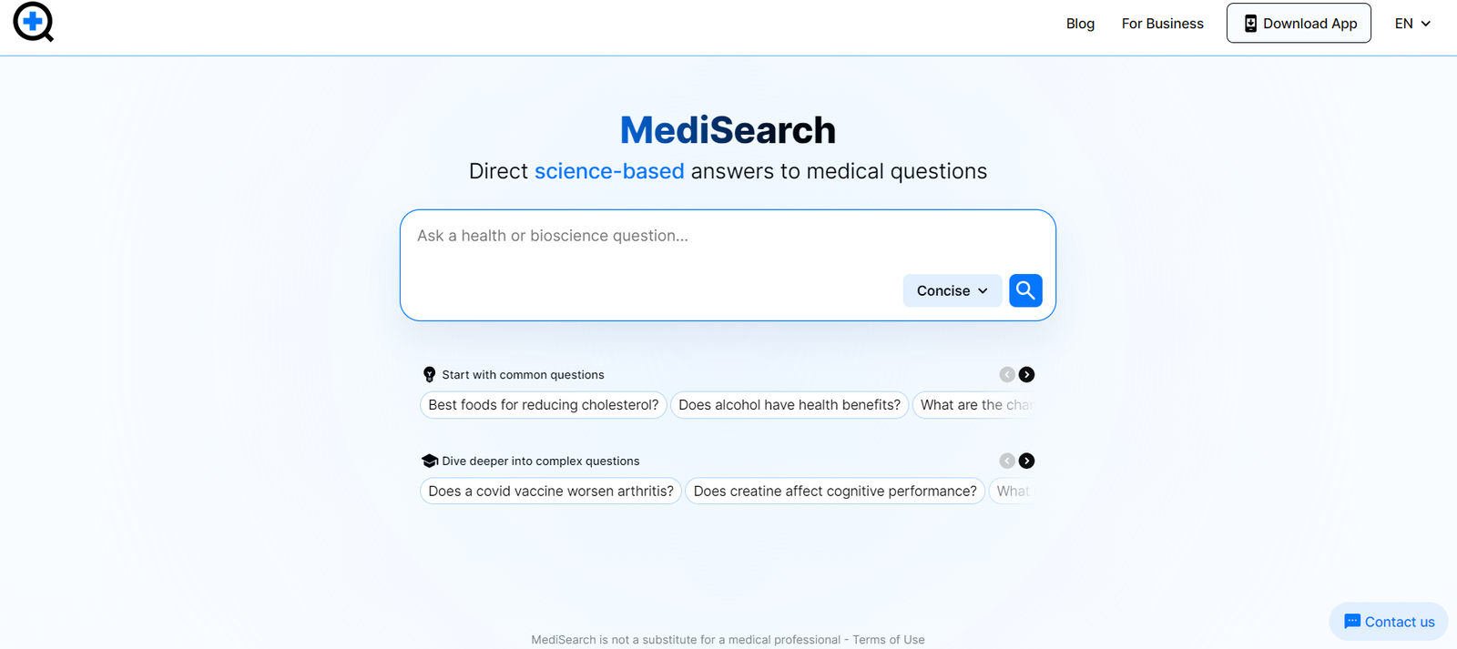Click the blue search magnifier button

coord(1025,290)
